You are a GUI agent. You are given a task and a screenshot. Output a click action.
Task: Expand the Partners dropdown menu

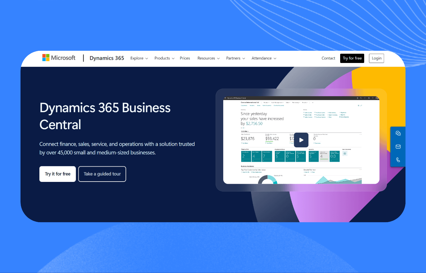[x=235, y=58]
